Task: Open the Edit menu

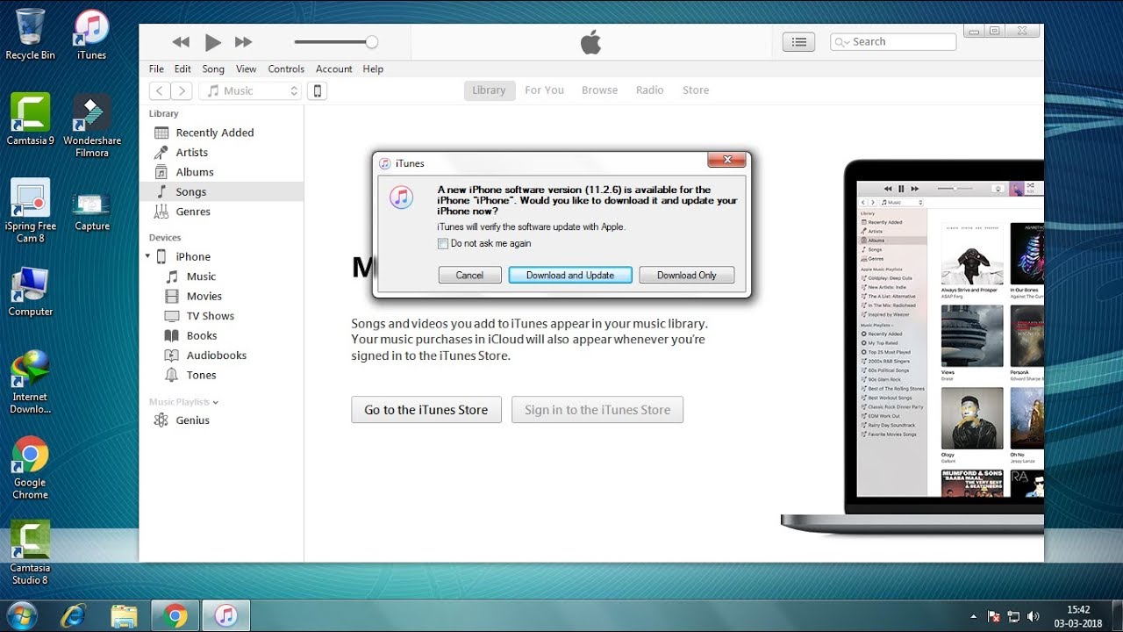Action: [x=182, y=68]
